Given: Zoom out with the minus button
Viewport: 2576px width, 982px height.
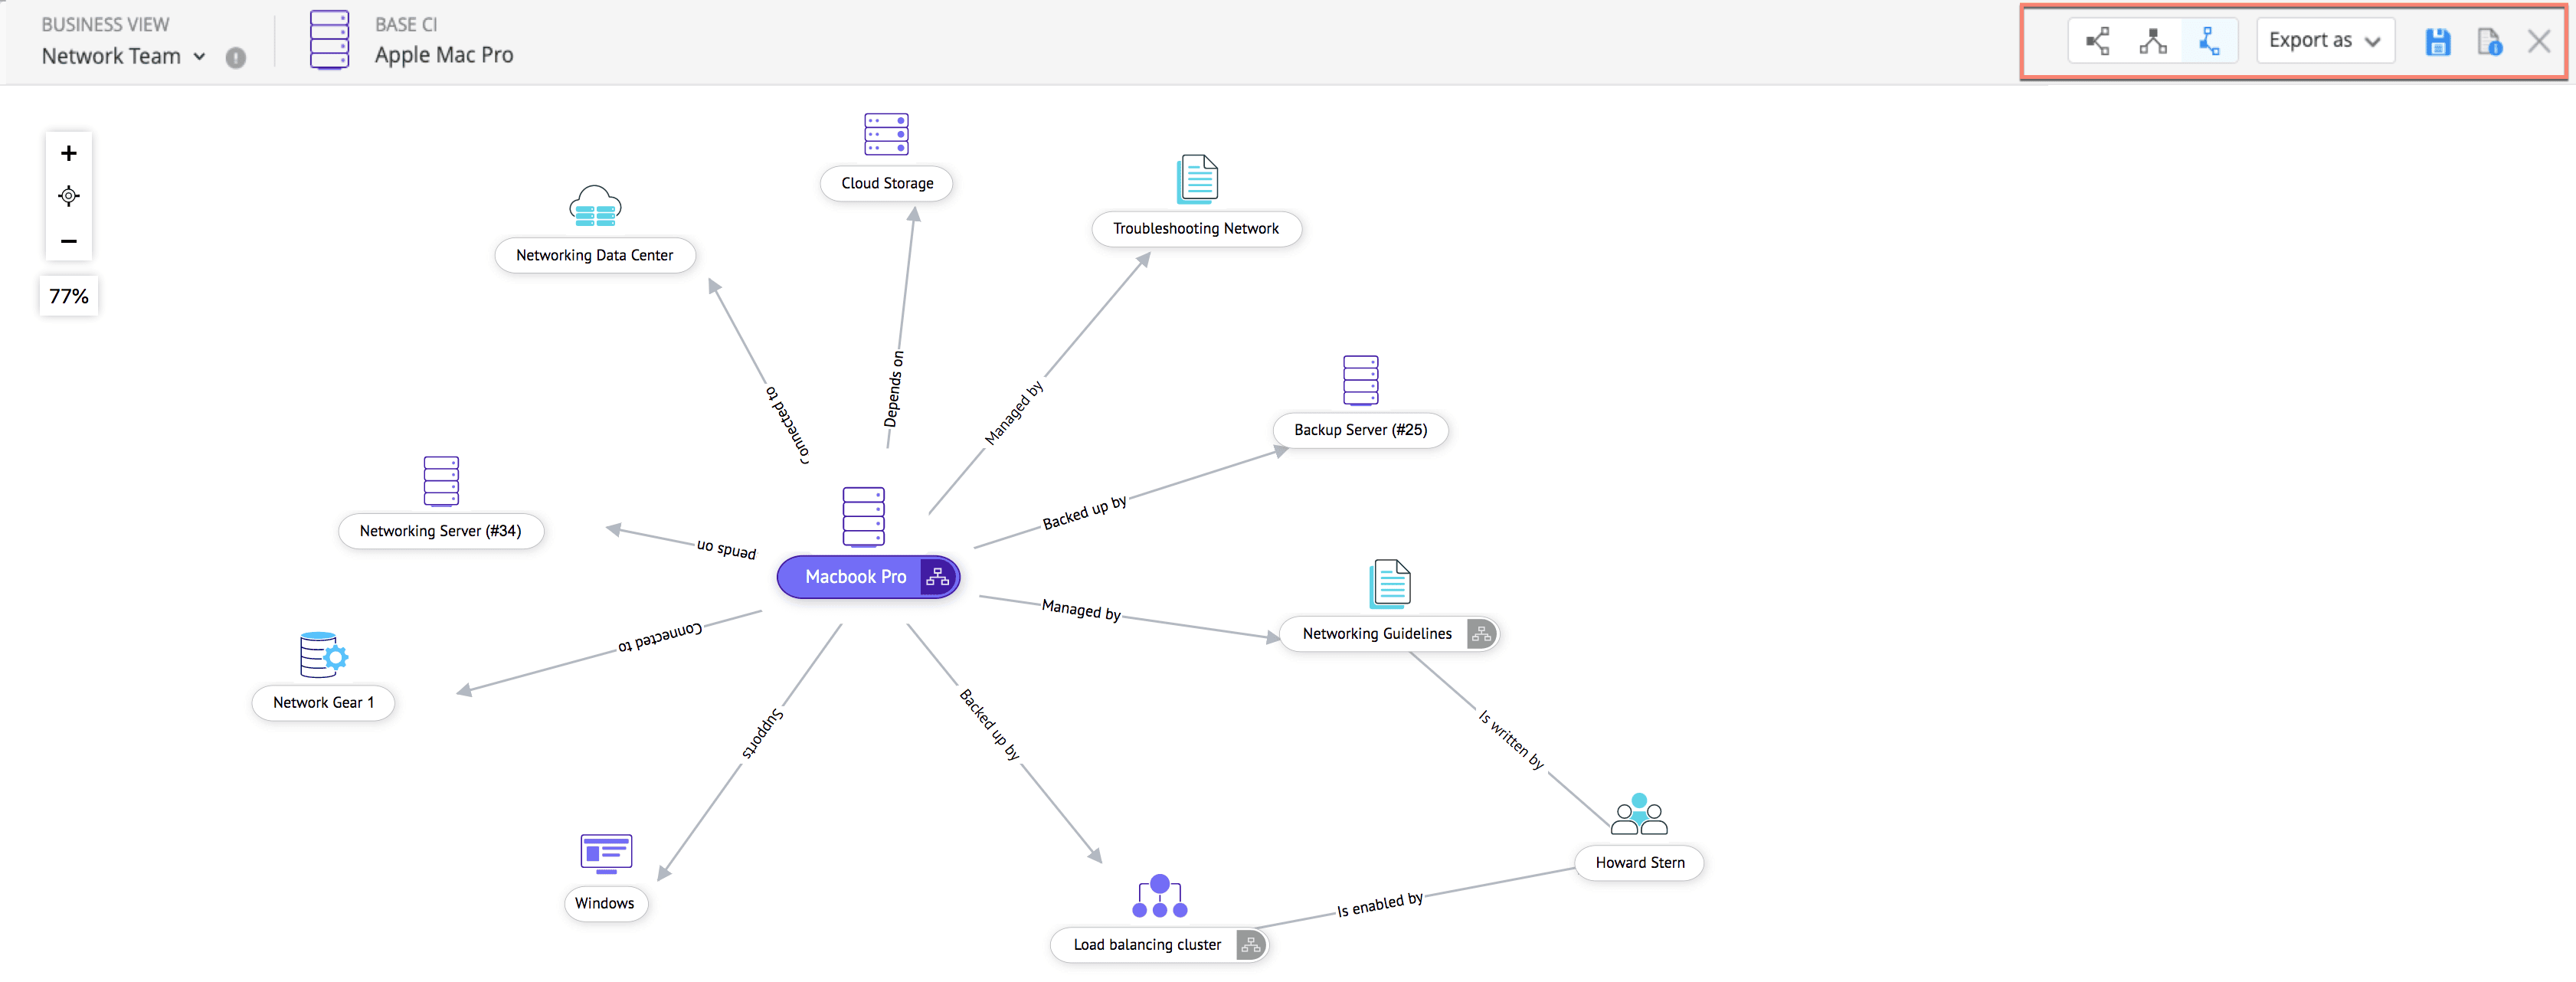Looking at the screenshot, I should (x=68, y=241).
